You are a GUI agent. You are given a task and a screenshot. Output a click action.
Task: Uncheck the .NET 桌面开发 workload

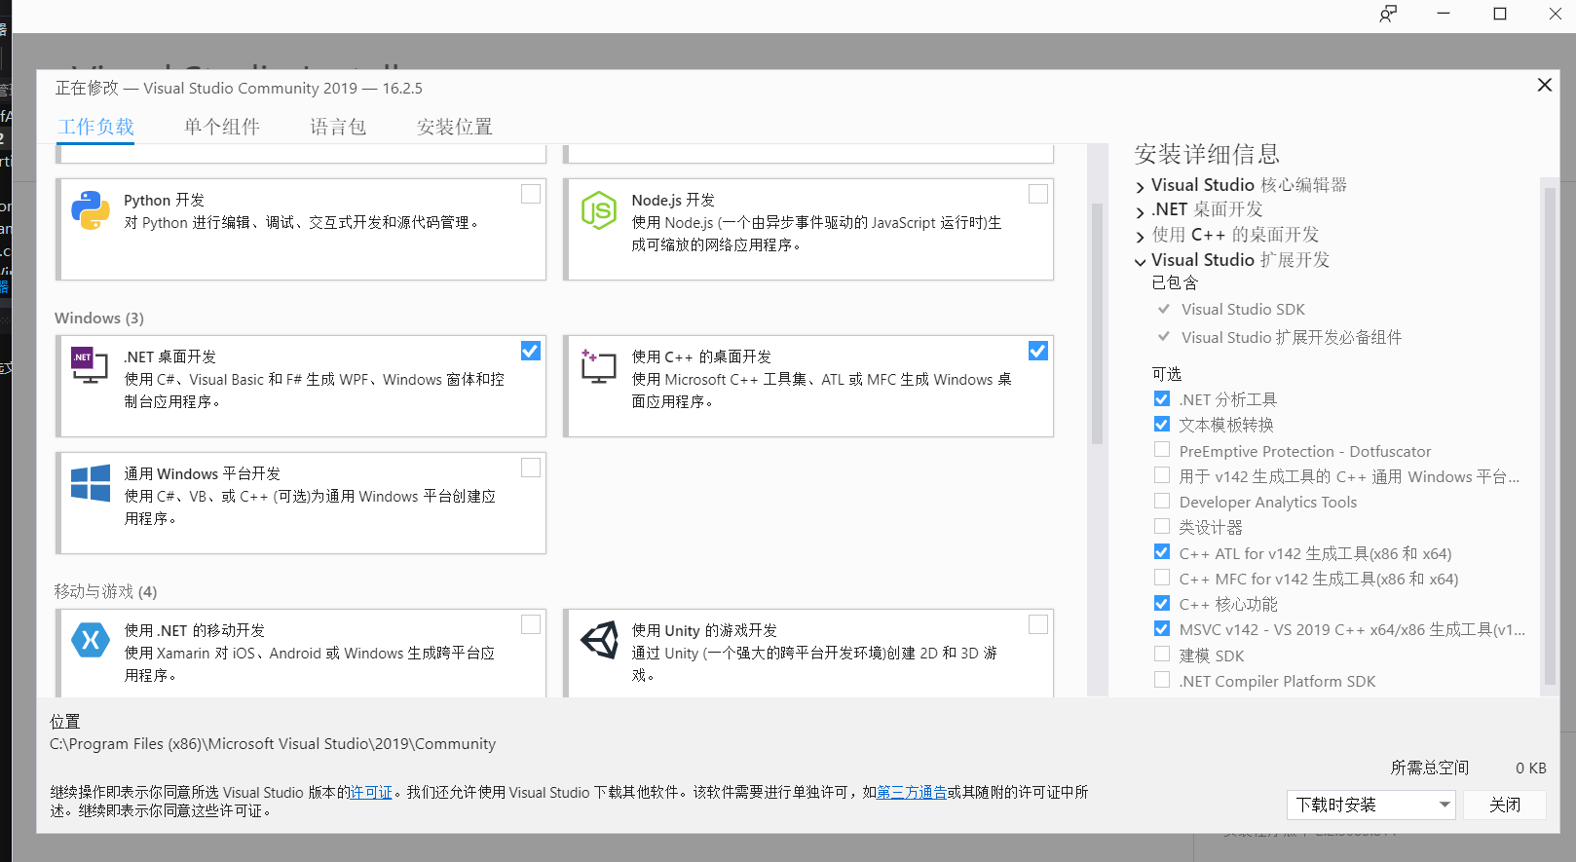531,351
